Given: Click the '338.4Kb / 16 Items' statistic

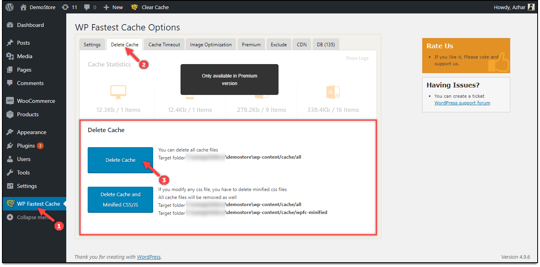Looking at the screenshot, I should point(333,110).
